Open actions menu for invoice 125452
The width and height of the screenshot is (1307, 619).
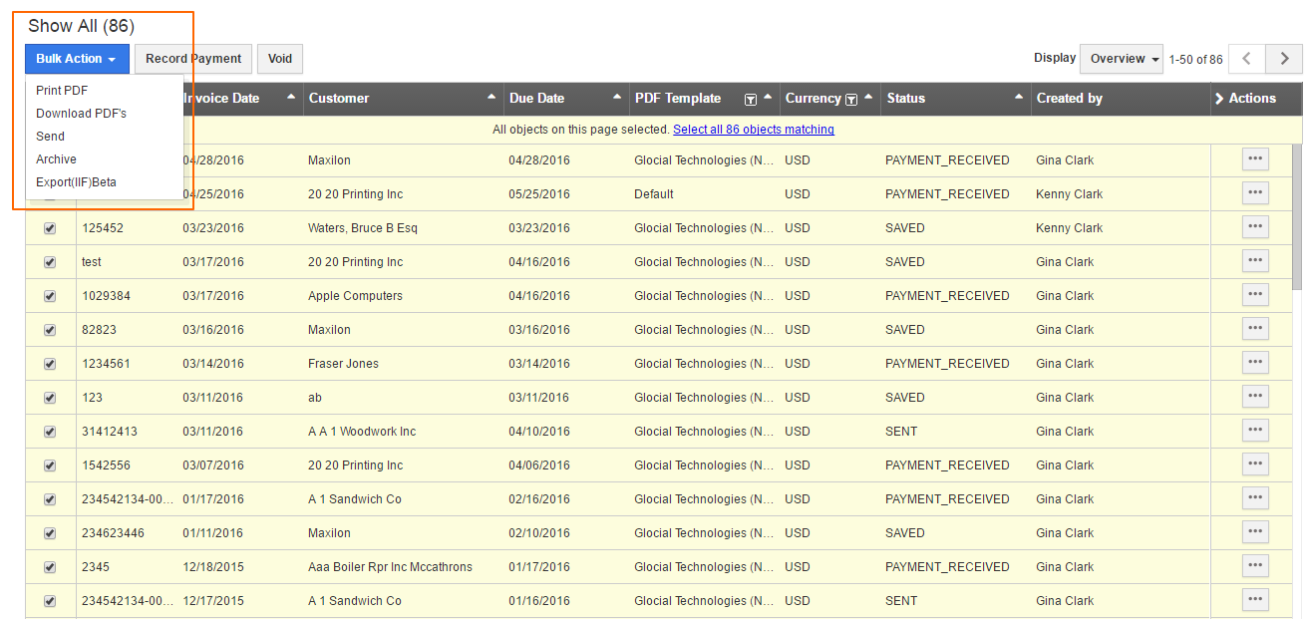[1254, 227]
